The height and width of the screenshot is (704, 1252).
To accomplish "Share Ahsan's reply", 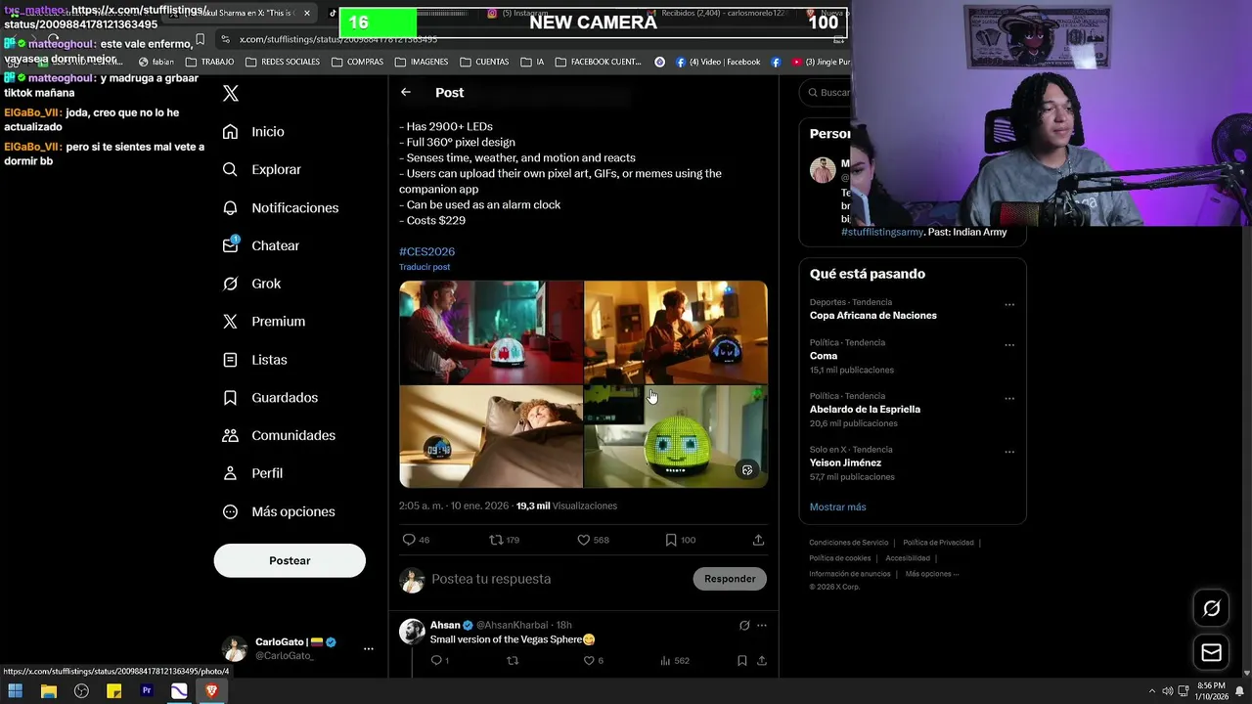I will tap(761, 661).
